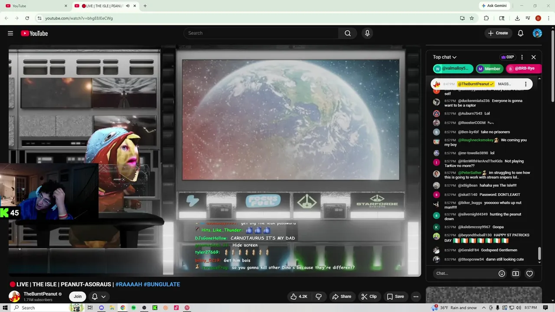Click the 0XP channel points badge

[x=507, y=57]
